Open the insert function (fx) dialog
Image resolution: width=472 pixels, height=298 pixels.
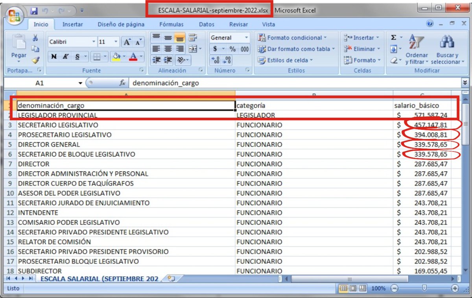click(122, 83)
